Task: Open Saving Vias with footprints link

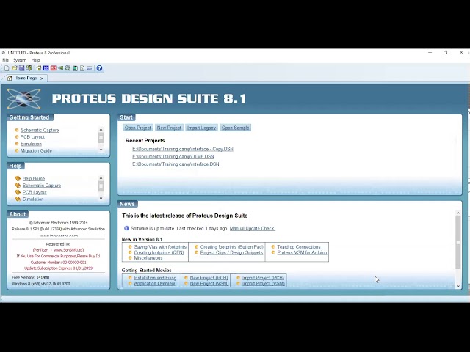Action: pyautogui.click(x=160, y=247)
